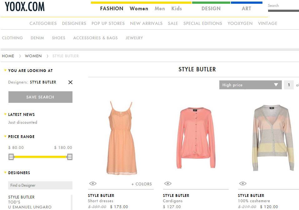The width and height of the screenshot is (299, 210).
Task: Select the minimum price slider handle
Action: pos(11,157)
